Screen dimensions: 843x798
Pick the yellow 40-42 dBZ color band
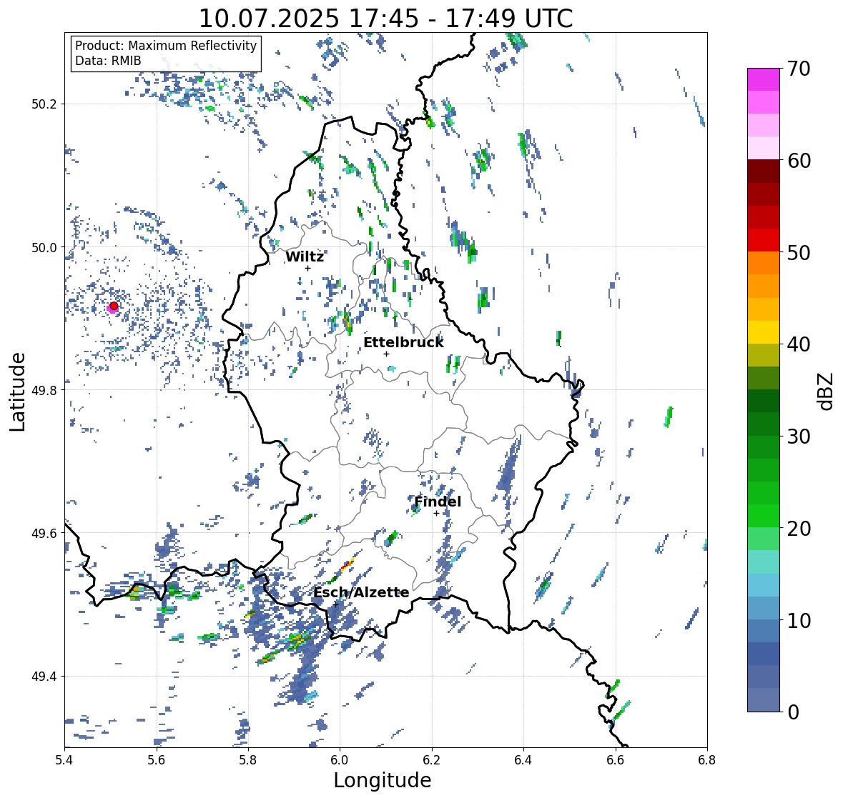coord(764,332)
